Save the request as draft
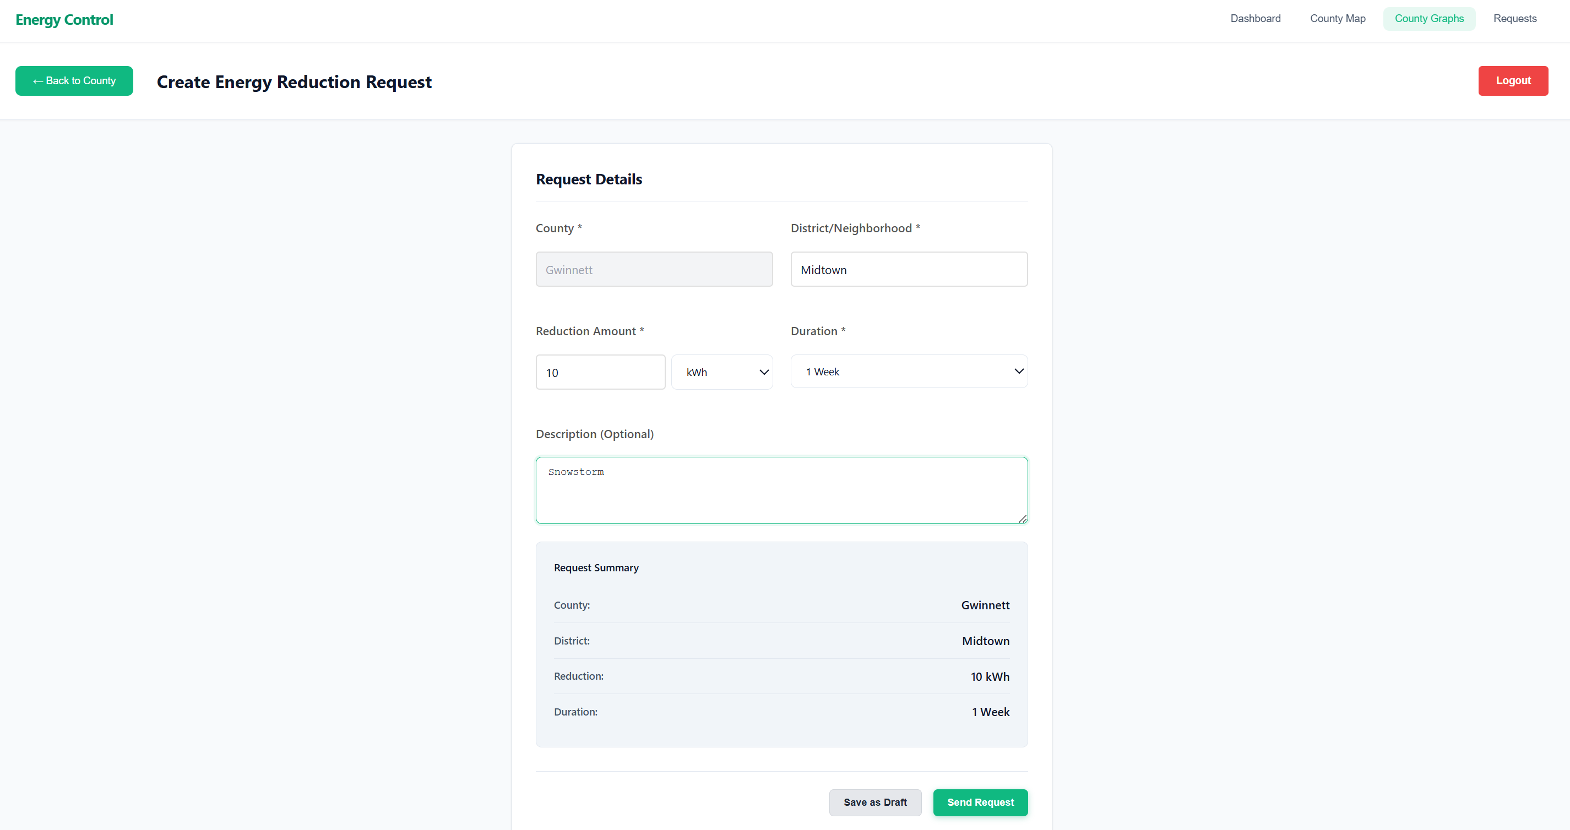 click(x=874, y=802)
